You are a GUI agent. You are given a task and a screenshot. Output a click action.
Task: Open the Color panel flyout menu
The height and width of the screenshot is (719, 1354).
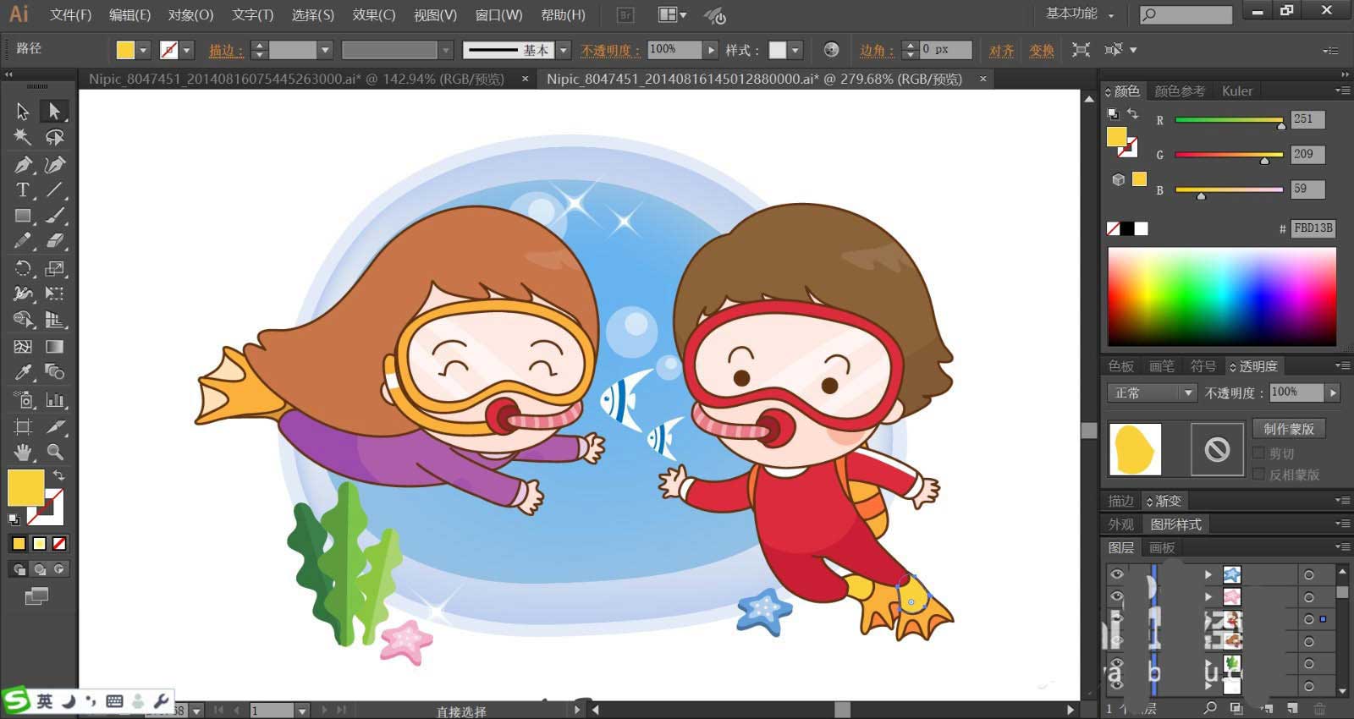[1342, 91]
